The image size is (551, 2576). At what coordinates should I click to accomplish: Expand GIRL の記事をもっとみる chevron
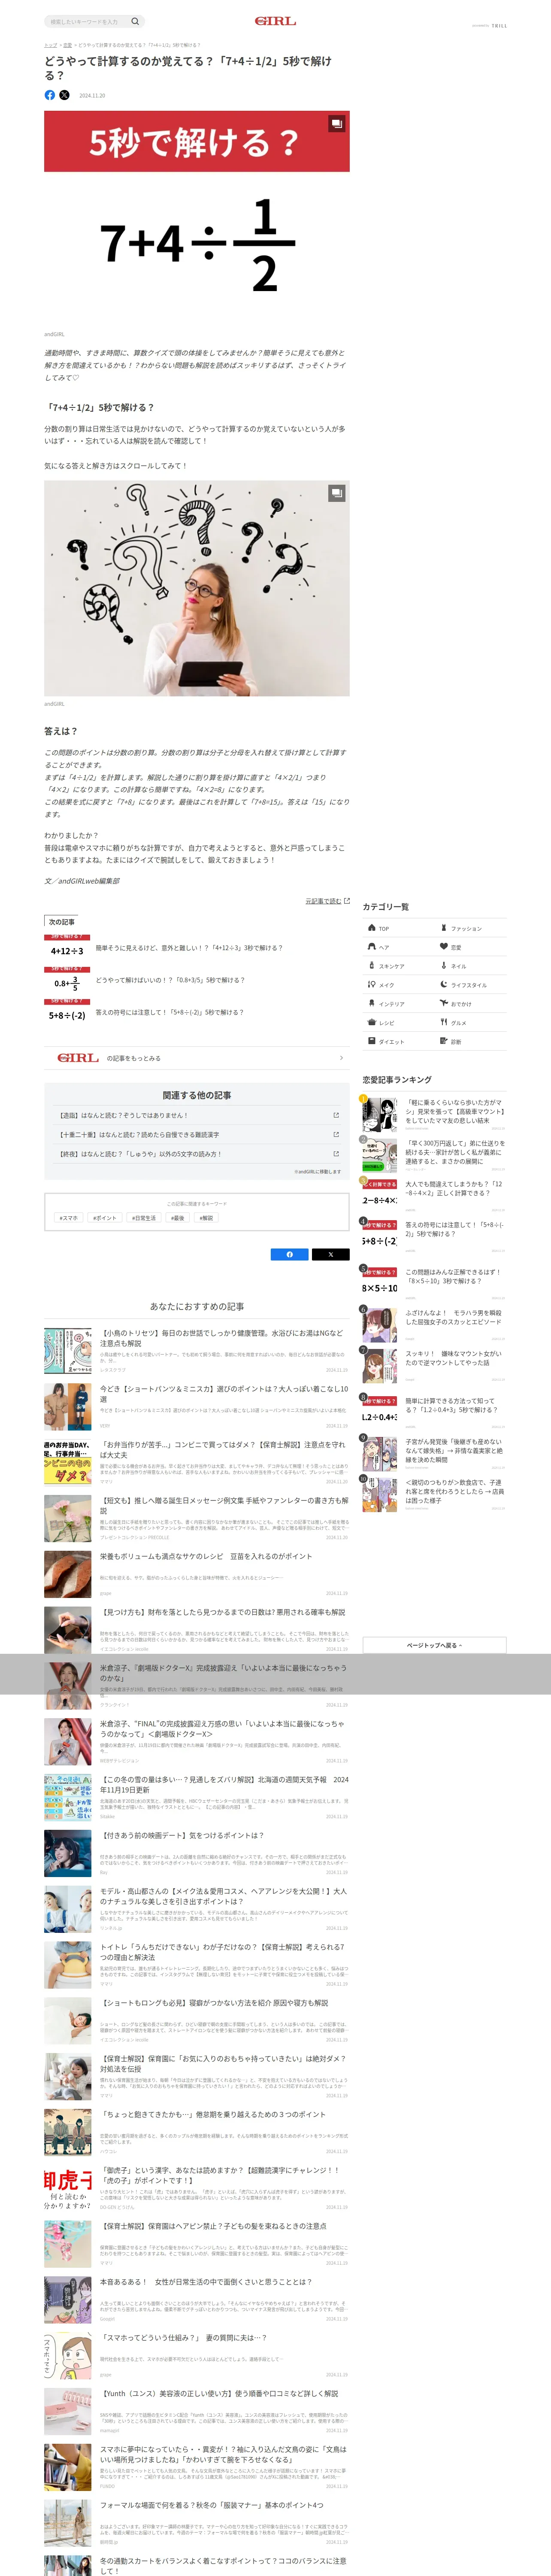[341, 1058]
